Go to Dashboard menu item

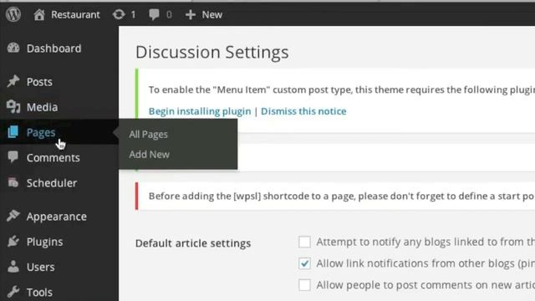[x=53, y=48]
